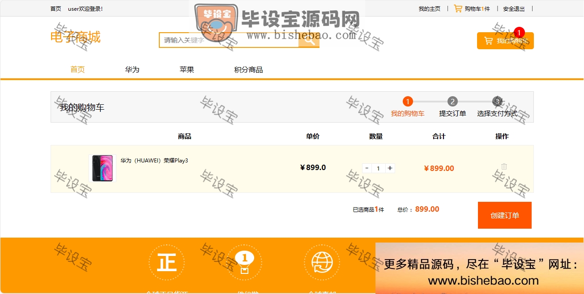Click the cart icon inside the orange 我的购物车 button
Viewport: 584px width, 294px height.
488,41
